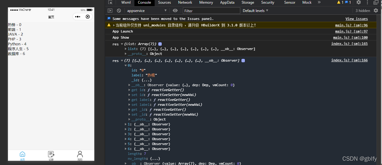The width and height of the screenshot is (382, 165).
Task: Open the Network tab
Action: point(185,2)
